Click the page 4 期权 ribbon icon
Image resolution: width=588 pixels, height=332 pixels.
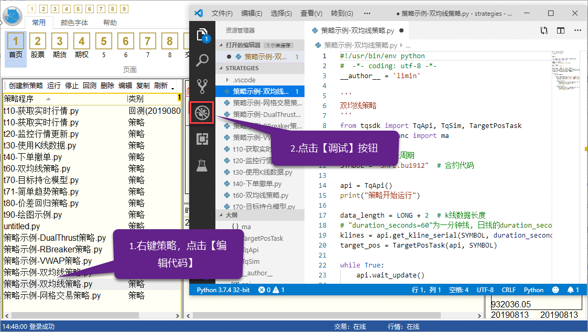pos(81,46)
